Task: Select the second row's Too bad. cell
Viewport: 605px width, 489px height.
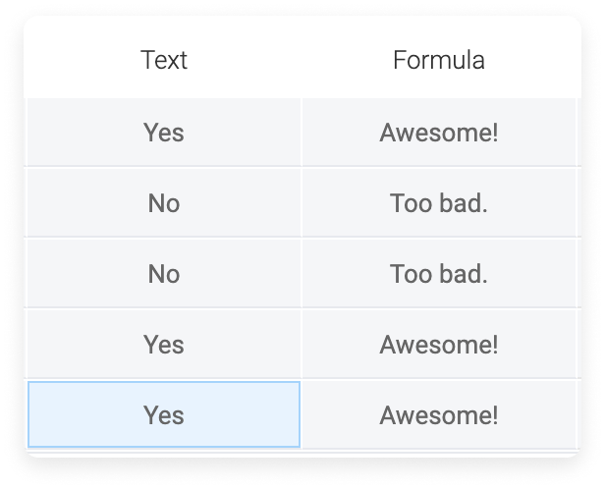Action: [439, 203]
